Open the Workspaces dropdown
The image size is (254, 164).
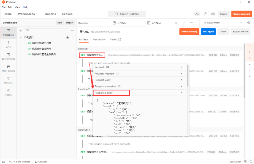28,14
